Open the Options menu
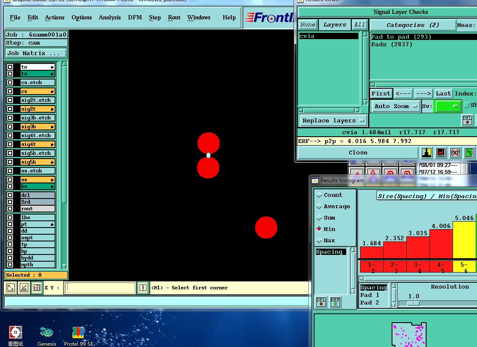 (x=82, y=17)
